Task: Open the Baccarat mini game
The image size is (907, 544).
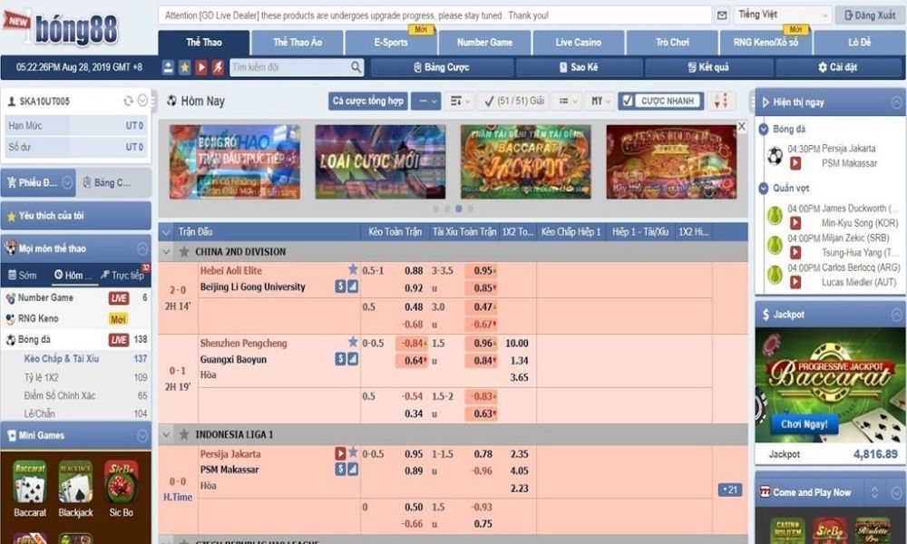Action: click(x=30, y=489)
